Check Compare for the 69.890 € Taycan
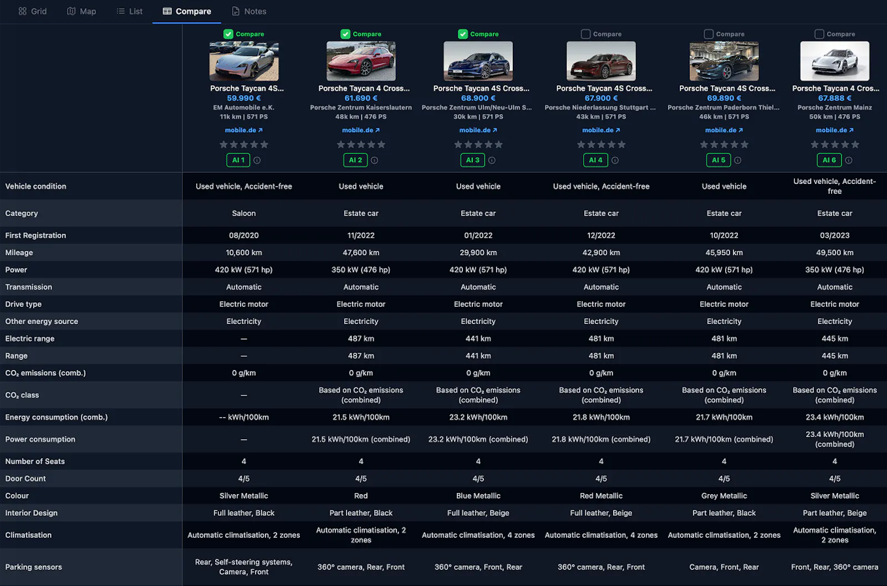 [708, 34]
